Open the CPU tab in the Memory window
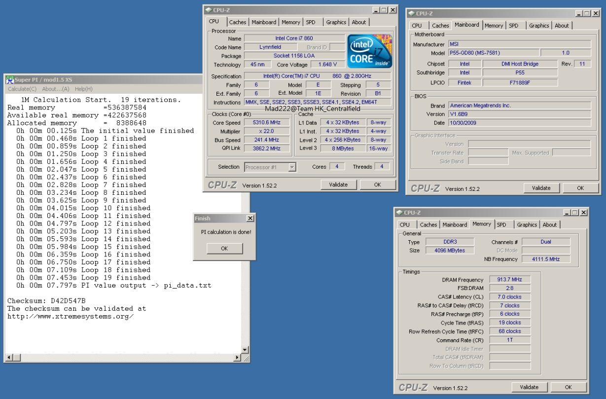Screen dimensions: 606x399 [405, 224]
